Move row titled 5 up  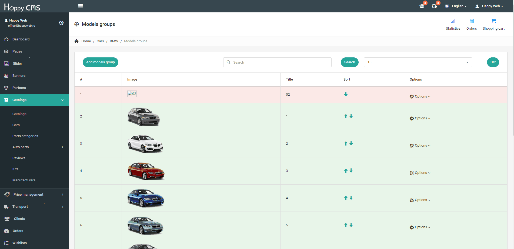tap(346, 225)
